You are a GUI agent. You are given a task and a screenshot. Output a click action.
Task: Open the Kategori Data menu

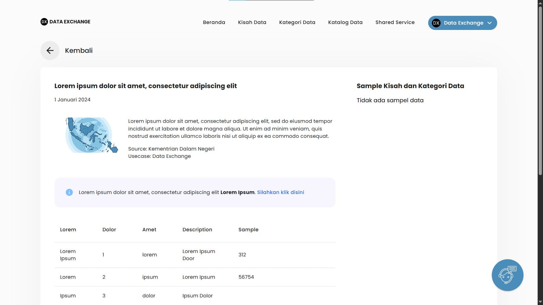(297, 22)
